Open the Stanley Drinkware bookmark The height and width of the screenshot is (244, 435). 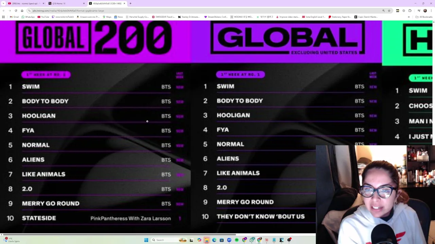pyautogui.click(x=189, y=17)
